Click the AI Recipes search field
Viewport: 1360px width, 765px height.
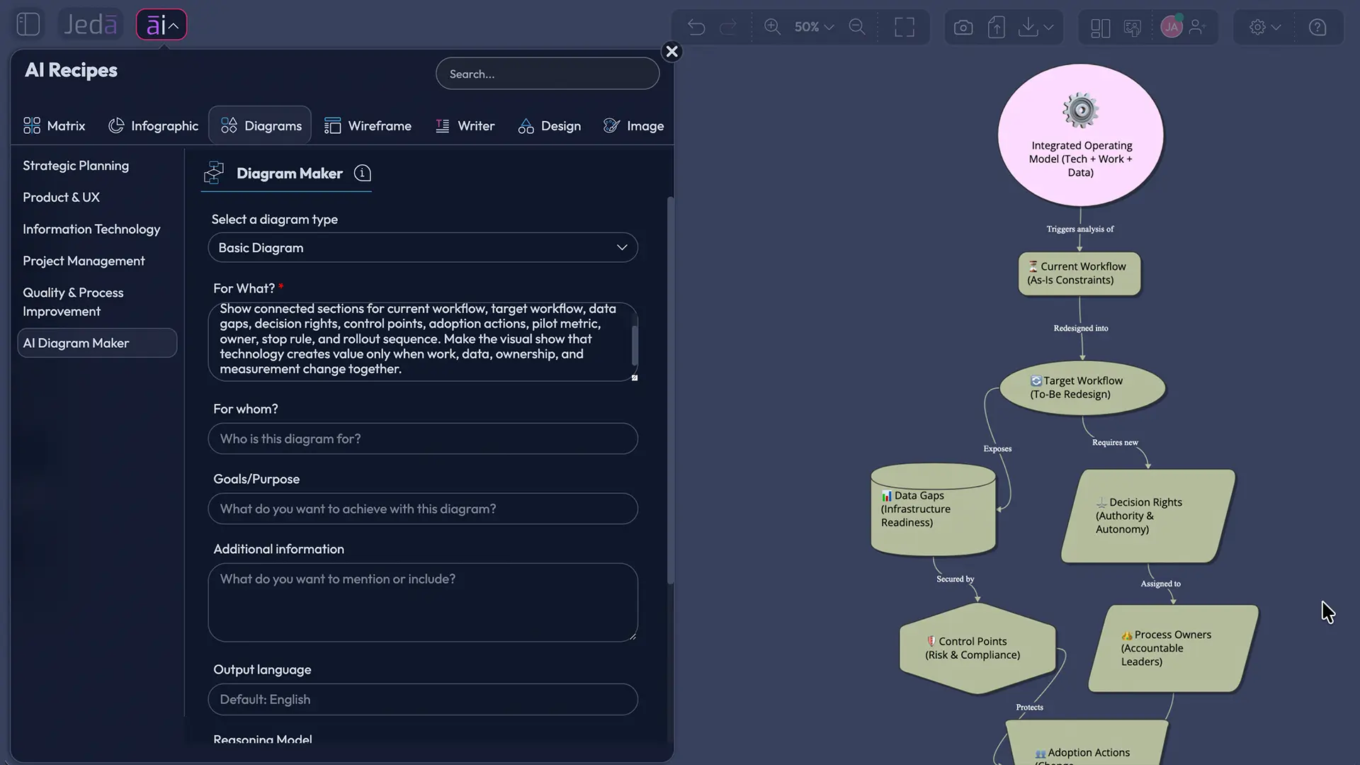tap(548, 74)
